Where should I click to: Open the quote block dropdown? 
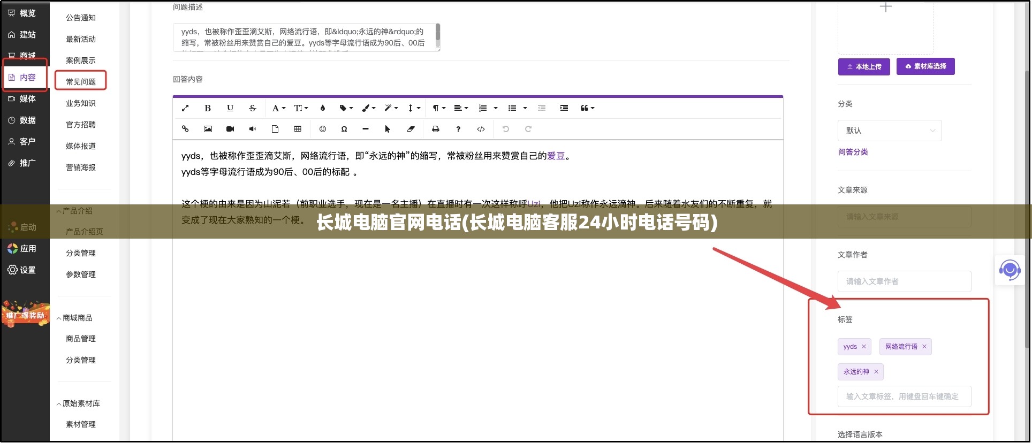(x=587, y=108)
